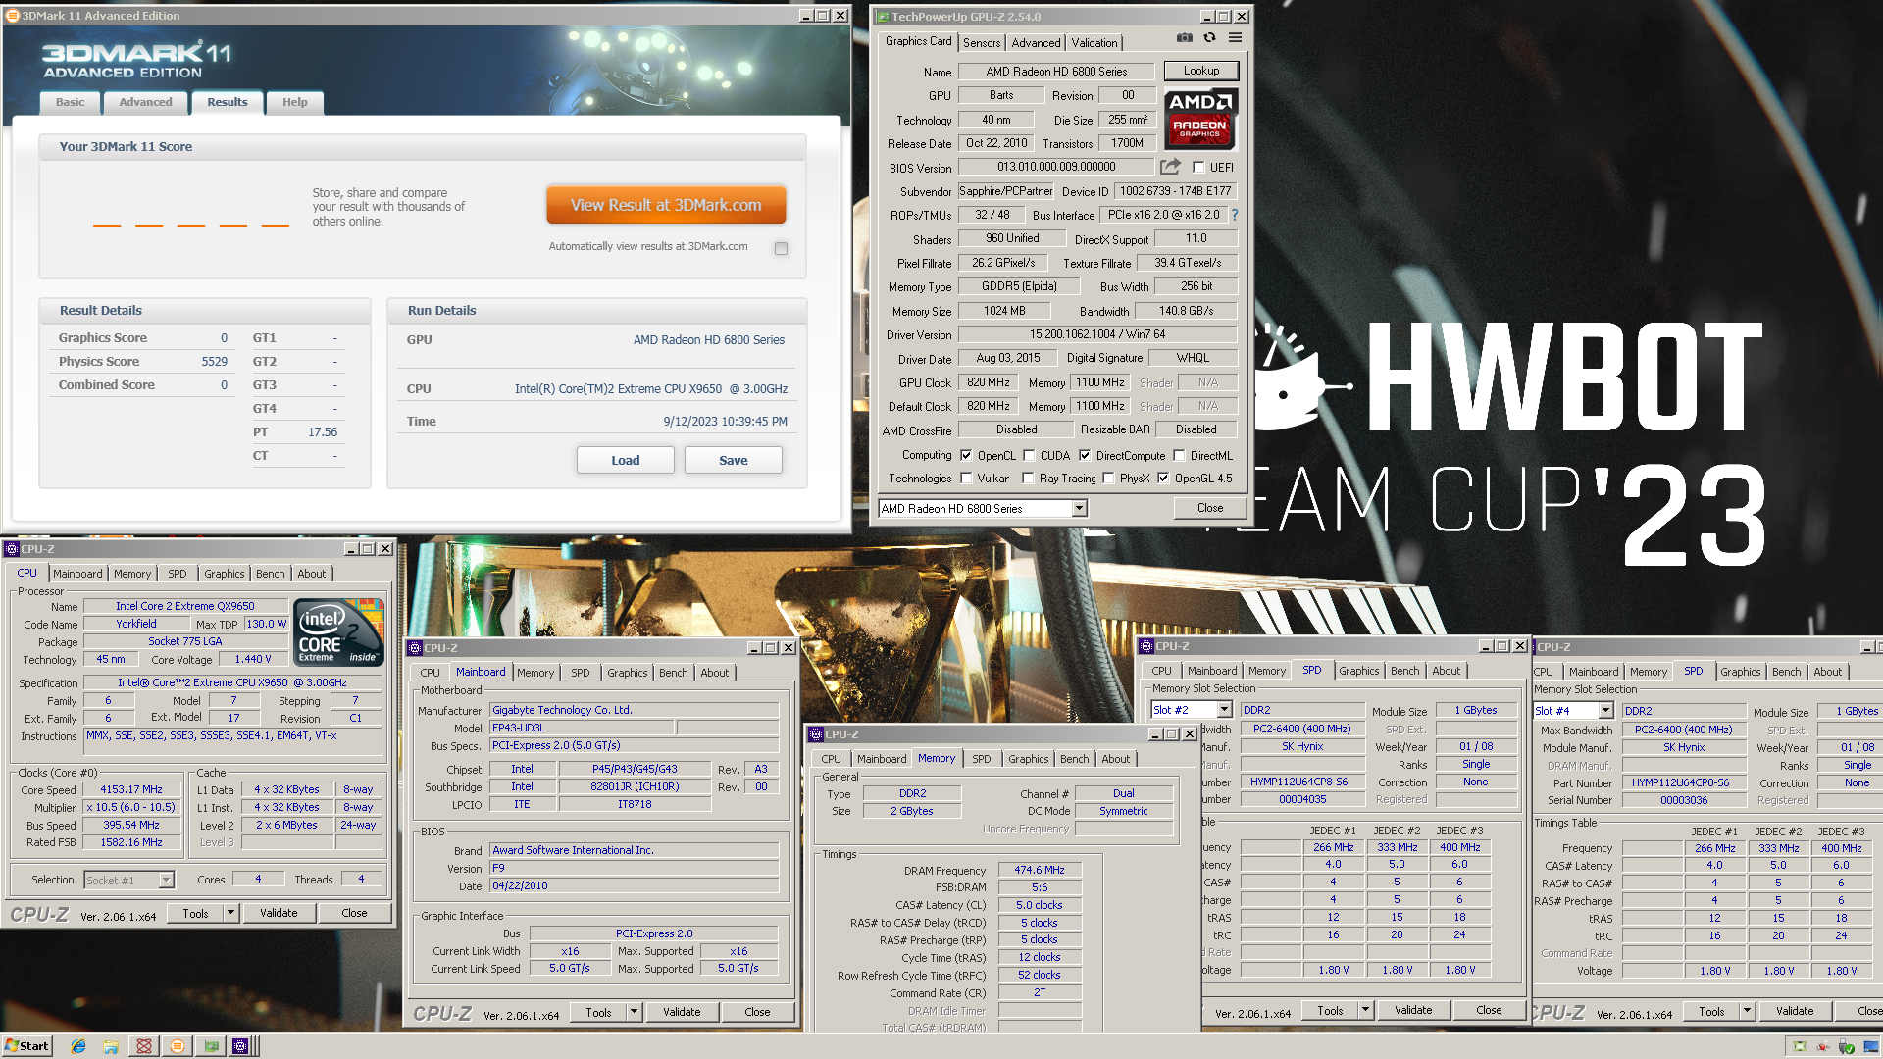
Task: Toggle the Ray Tracing checkbox
Action: (1028, 479)
